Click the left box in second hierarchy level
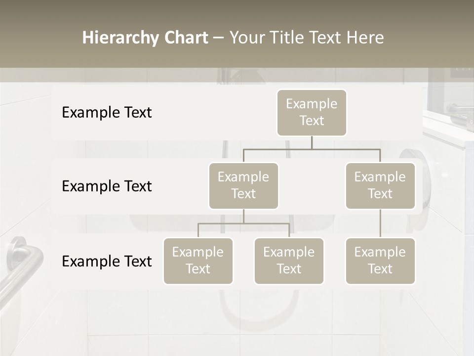The image size is (474, 356). coord(243,185)
